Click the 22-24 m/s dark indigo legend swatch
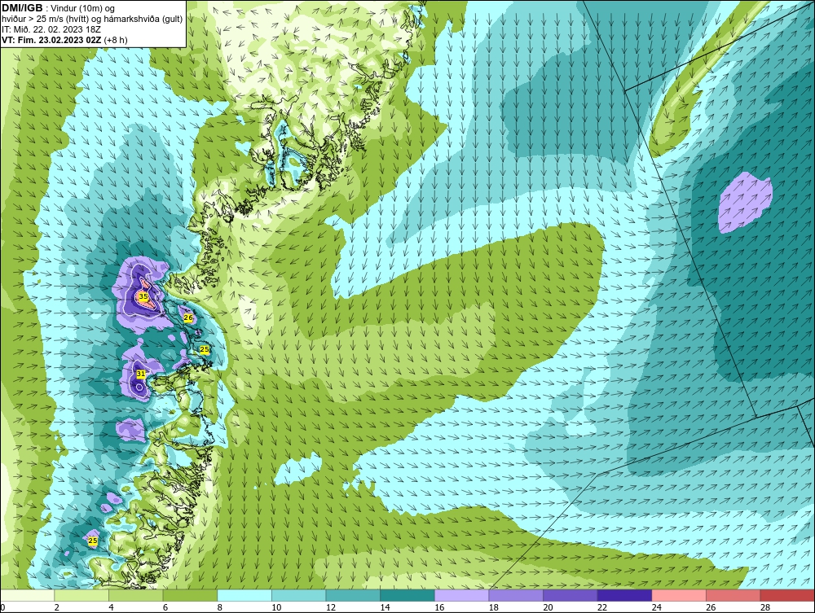The width and height of the screenshot is (815, 613). (625, 595)
